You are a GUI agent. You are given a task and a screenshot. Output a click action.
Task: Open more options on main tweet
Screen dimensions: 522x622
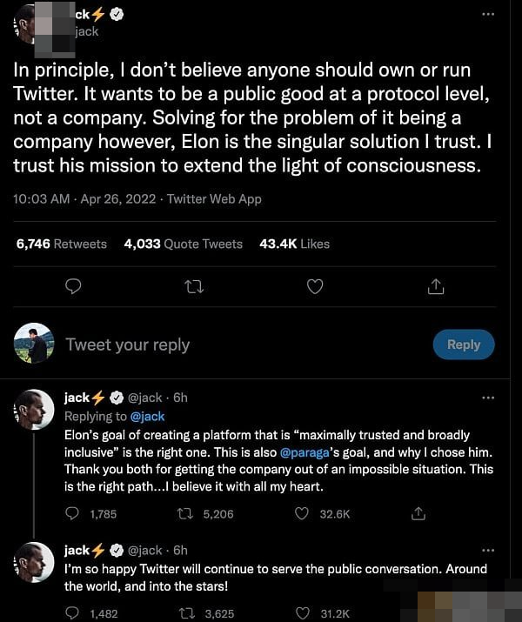[488, 14]
